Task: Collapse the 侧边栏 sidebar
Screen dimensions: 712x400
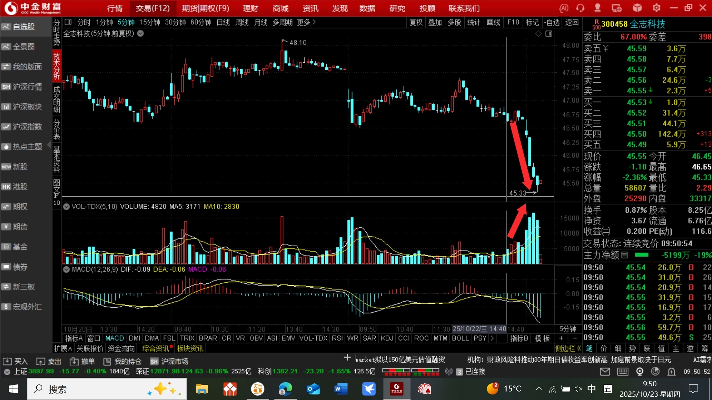Action: click(568, 349)
